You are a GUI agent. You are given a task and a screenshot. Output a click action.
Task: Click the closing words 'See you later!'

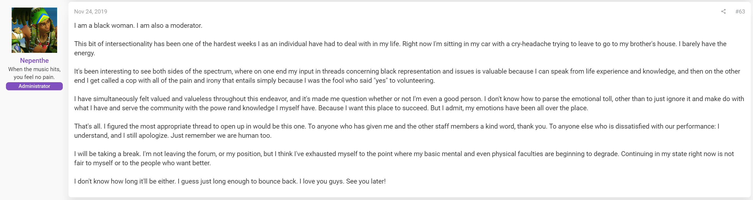tap(366, 181)
